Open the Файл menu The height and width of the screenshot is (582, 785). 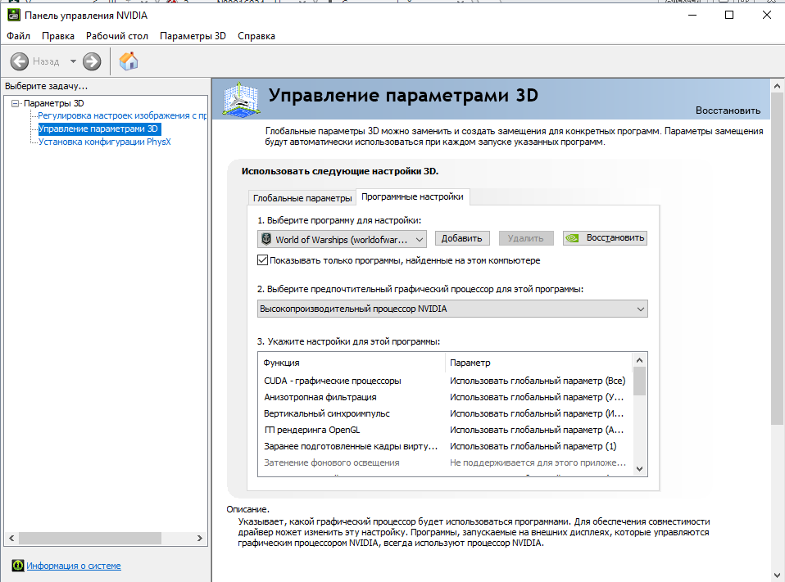tap(19, 36)
